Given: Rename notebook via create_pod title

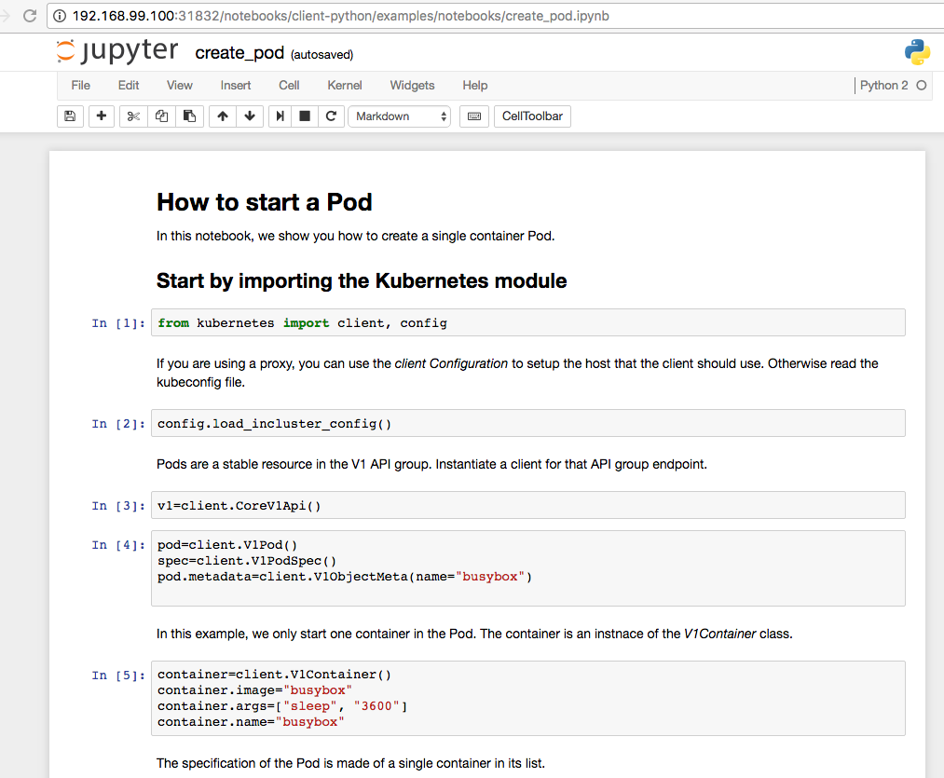Looking at the screenshot, I should click(x=239, y=53).
